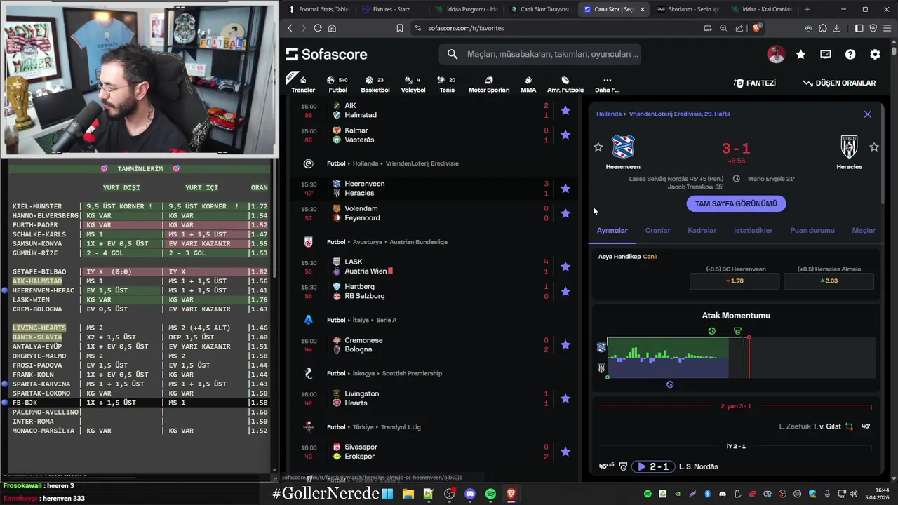Screen dimensions: 898x505
Task: Focus the Sofascore search field
Action: click(x=540, y=54)
